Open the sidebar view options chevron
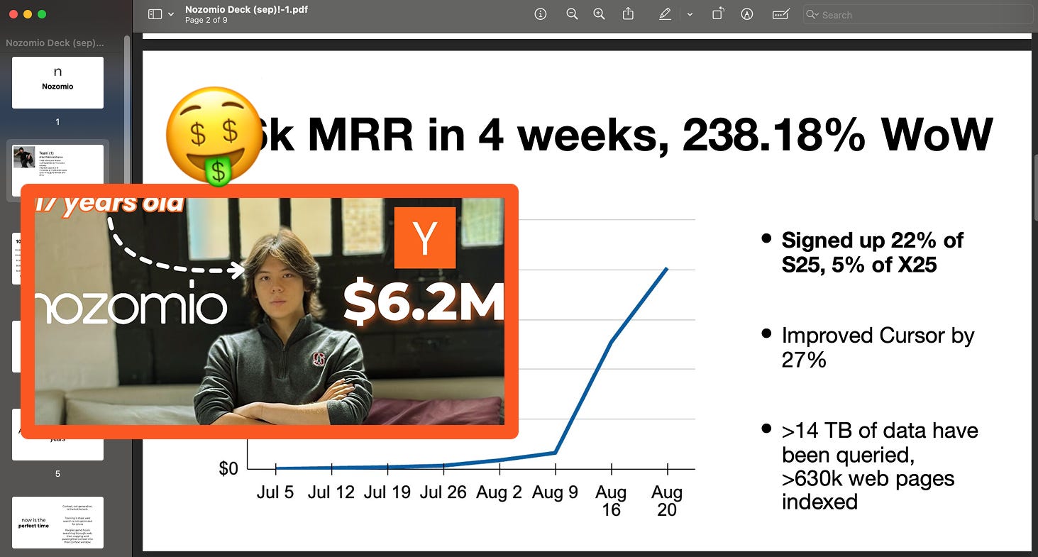This screenshot has width=1038, height=557. tap(171, 14)
